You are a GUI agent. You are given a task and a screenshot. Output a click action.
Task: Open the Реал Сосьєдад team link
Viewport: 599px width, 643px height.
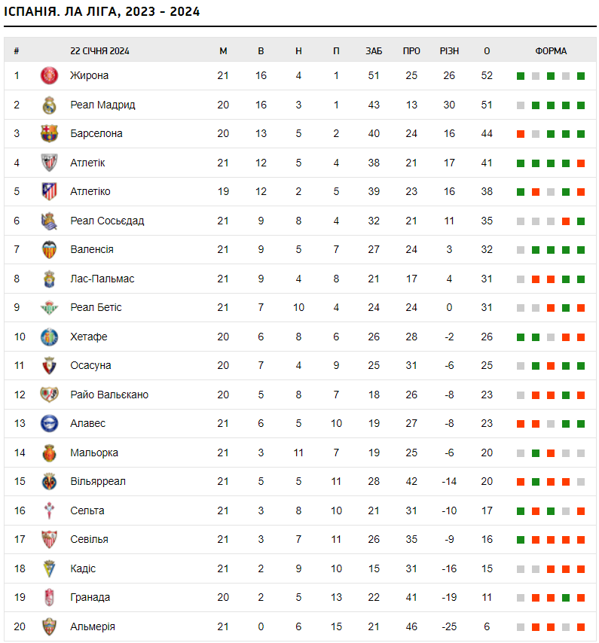[x=107, y=221]
